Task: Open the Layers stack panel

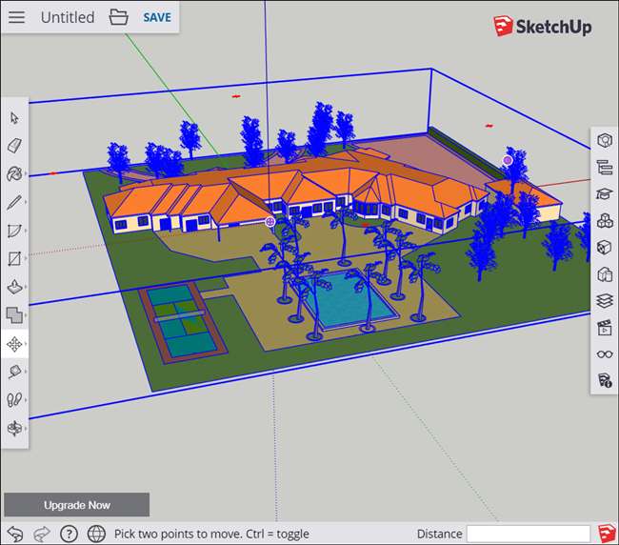Action: pos(605,301)
